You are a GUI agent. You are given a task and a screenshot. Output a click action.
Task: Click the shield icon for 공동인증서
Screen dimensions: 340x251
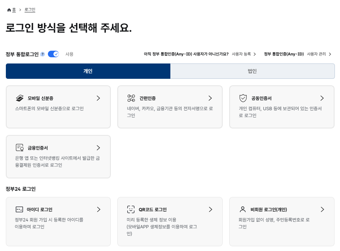[243, 98]
